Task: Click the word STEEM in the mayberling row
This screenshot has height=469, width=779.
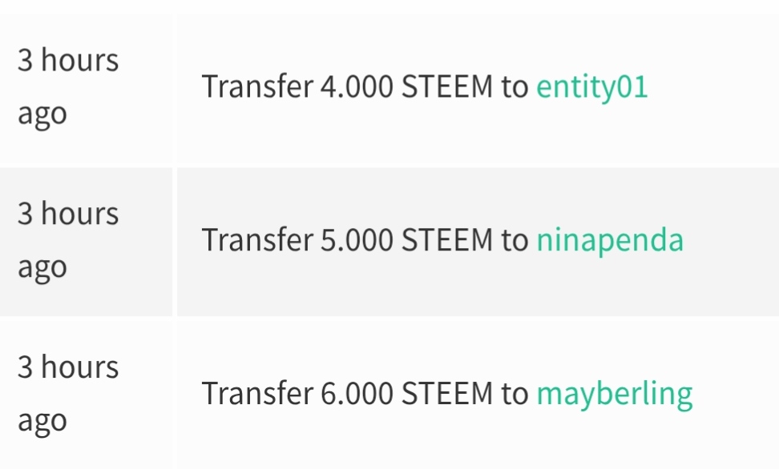Action: point(447,393)
